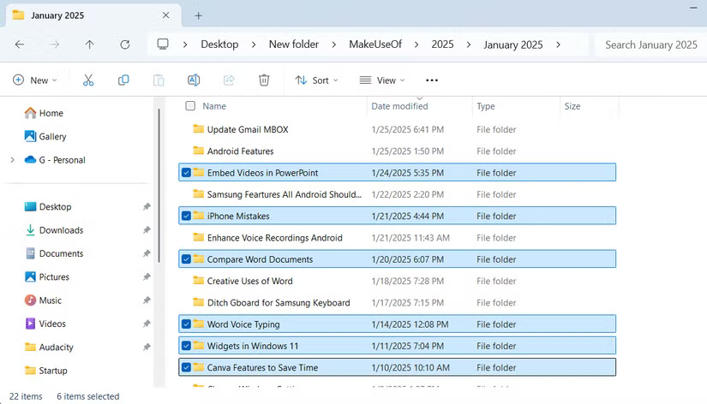Uncheck the Word Voice Typing folder checkbox

point(187,324)
